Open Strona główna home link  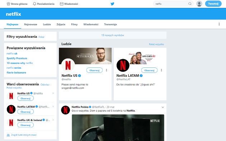[17, 4]
